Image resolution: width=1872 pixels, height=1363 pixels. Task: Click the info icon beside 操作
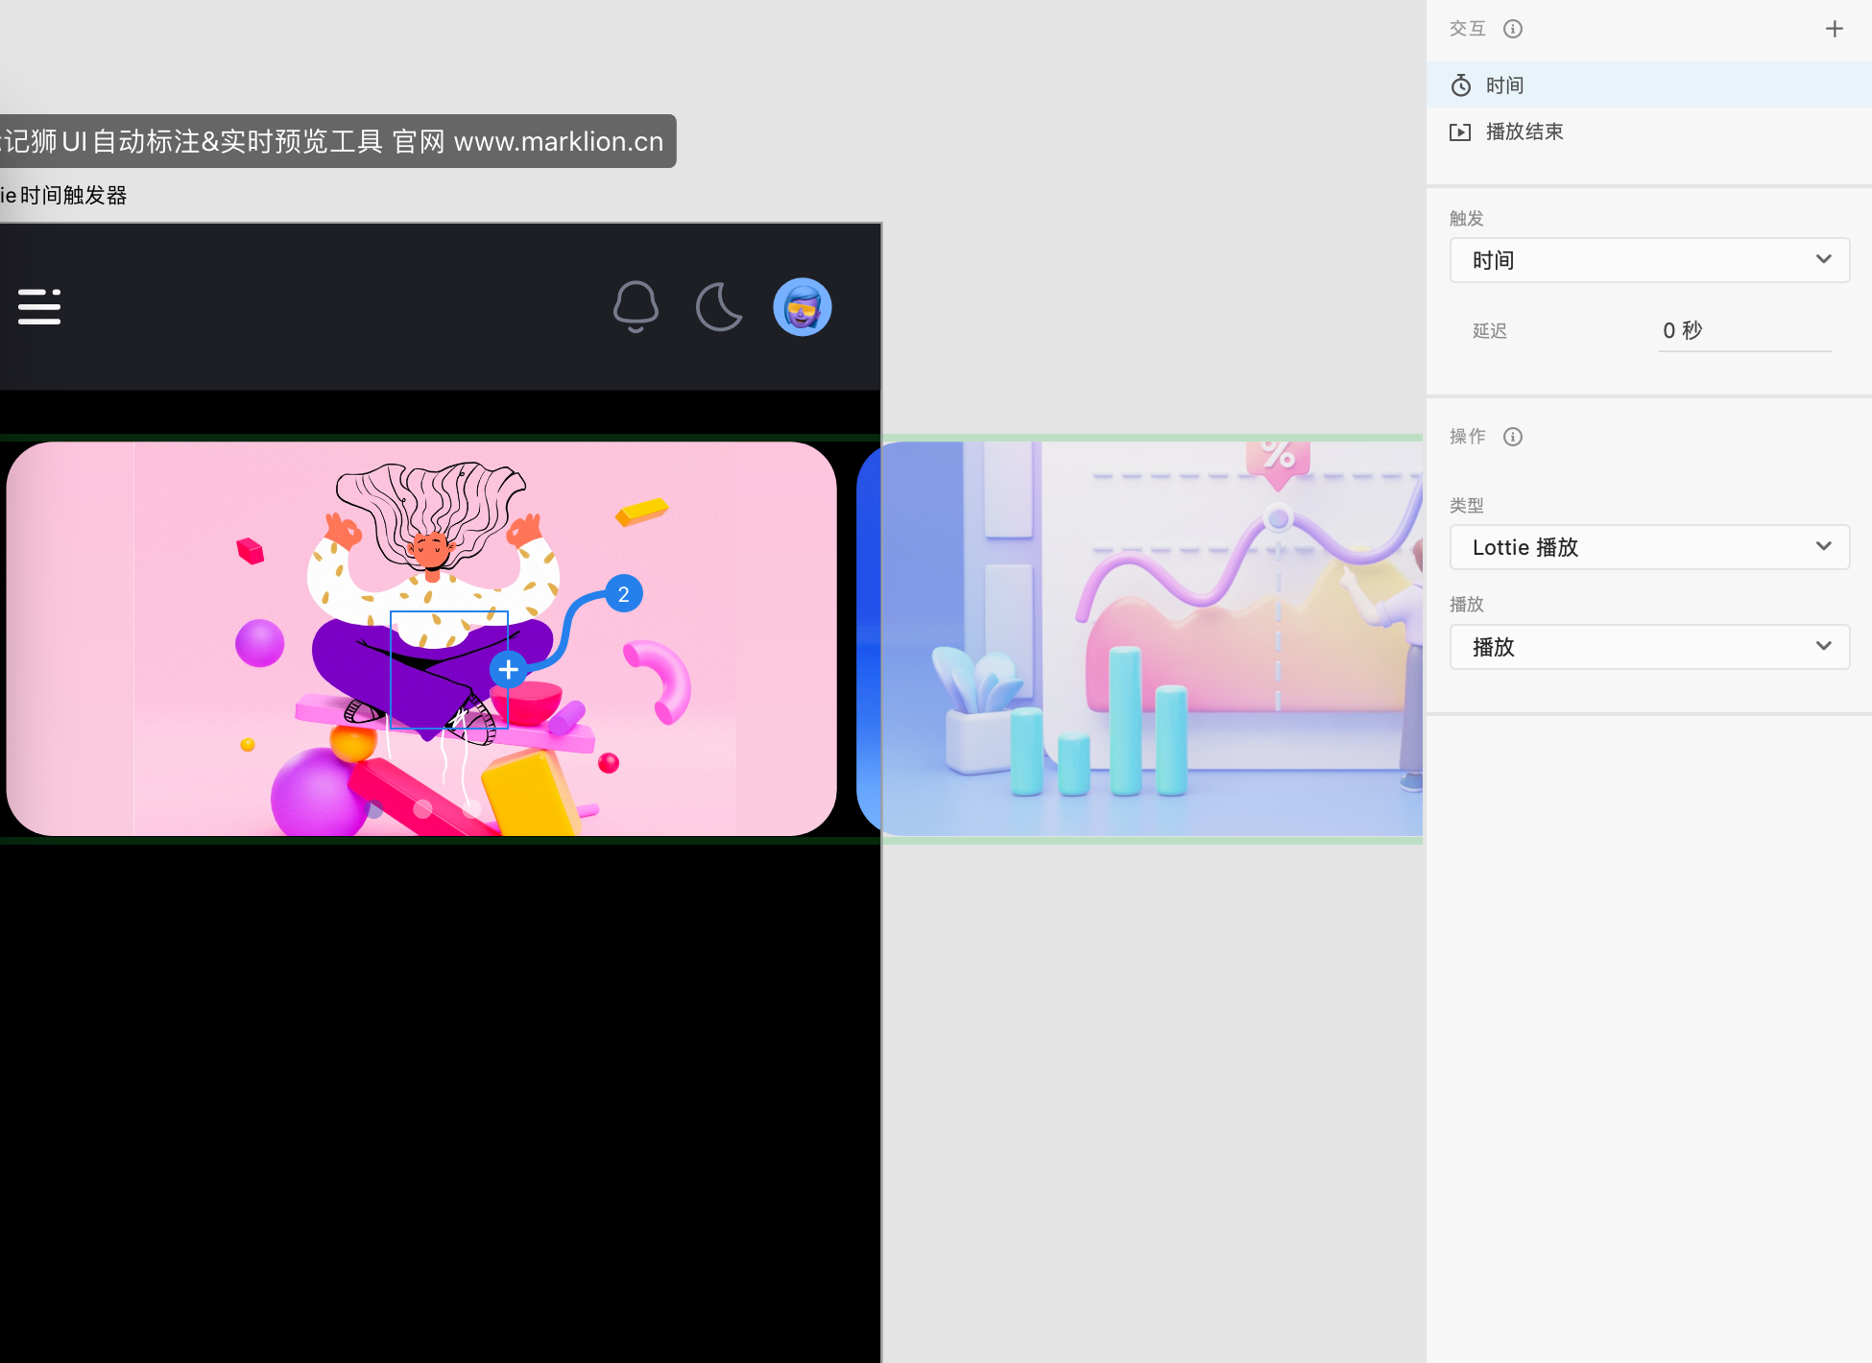pyautogui.click(x=1513, y=437)
